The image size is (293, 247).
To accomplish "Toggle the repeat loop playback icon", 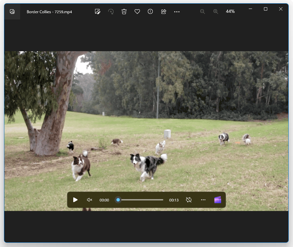I will click(x=189, y=200).
